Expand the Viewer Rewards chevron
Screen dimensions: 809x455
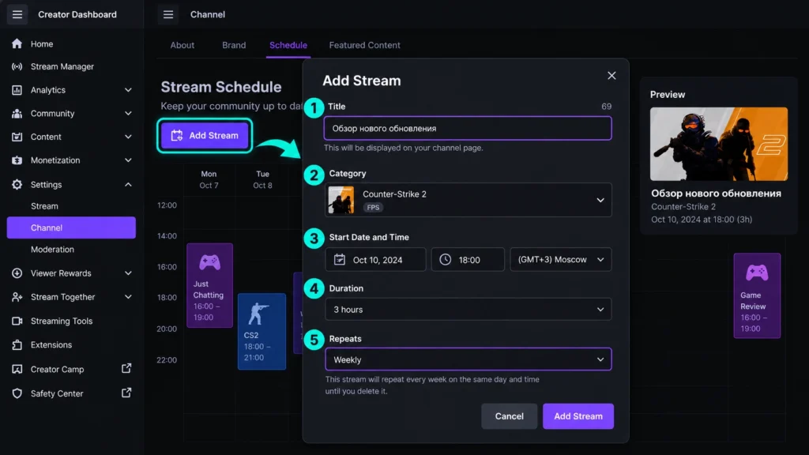click(x=128, y=273)
